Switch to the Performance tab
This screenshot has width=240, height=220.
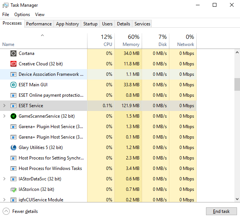coord(39,24)
